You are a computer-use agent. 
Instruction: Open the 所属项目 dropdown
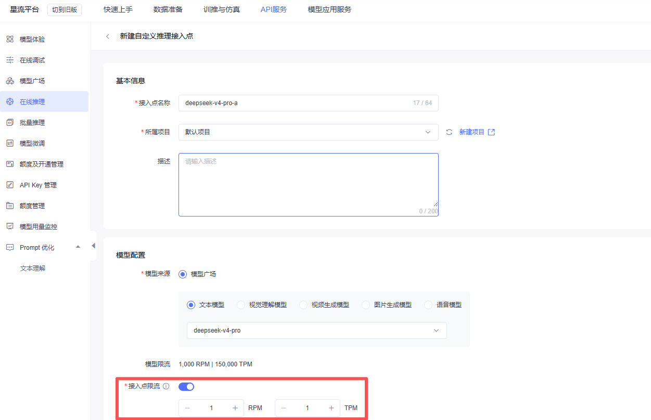pyautogui.click(x=309, y=132)
